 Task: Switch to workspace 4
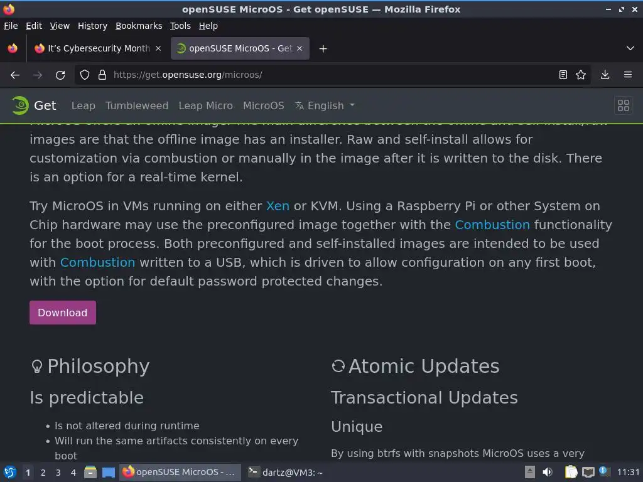[73, 473]
